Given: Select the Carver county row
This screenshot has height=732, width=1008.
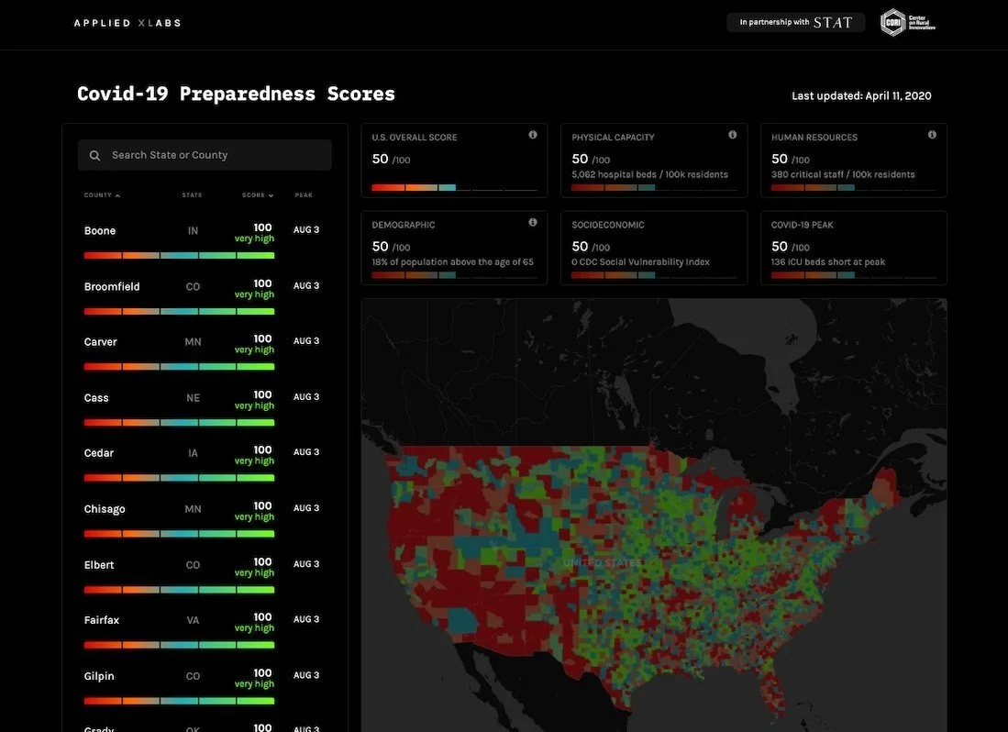Looking at the screenshot, I should click(x=205, y=351).
